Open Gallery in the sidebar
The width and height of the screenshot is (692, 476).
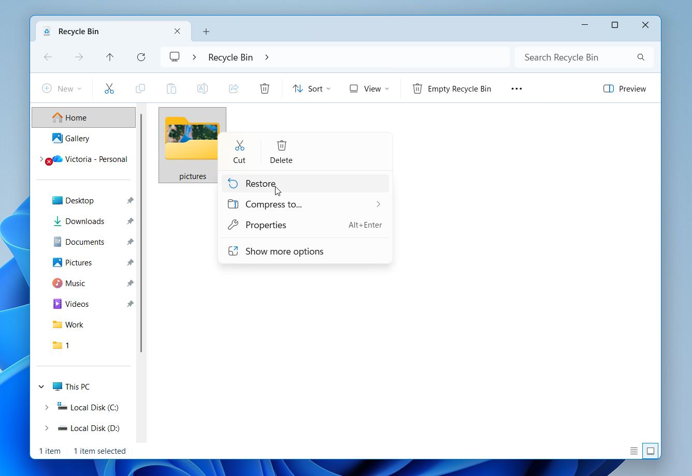[x=77, y=138]
